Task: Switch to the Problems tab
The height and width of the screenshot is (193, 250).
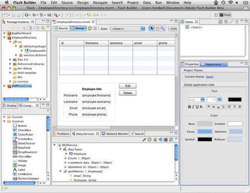Action: 61,134
